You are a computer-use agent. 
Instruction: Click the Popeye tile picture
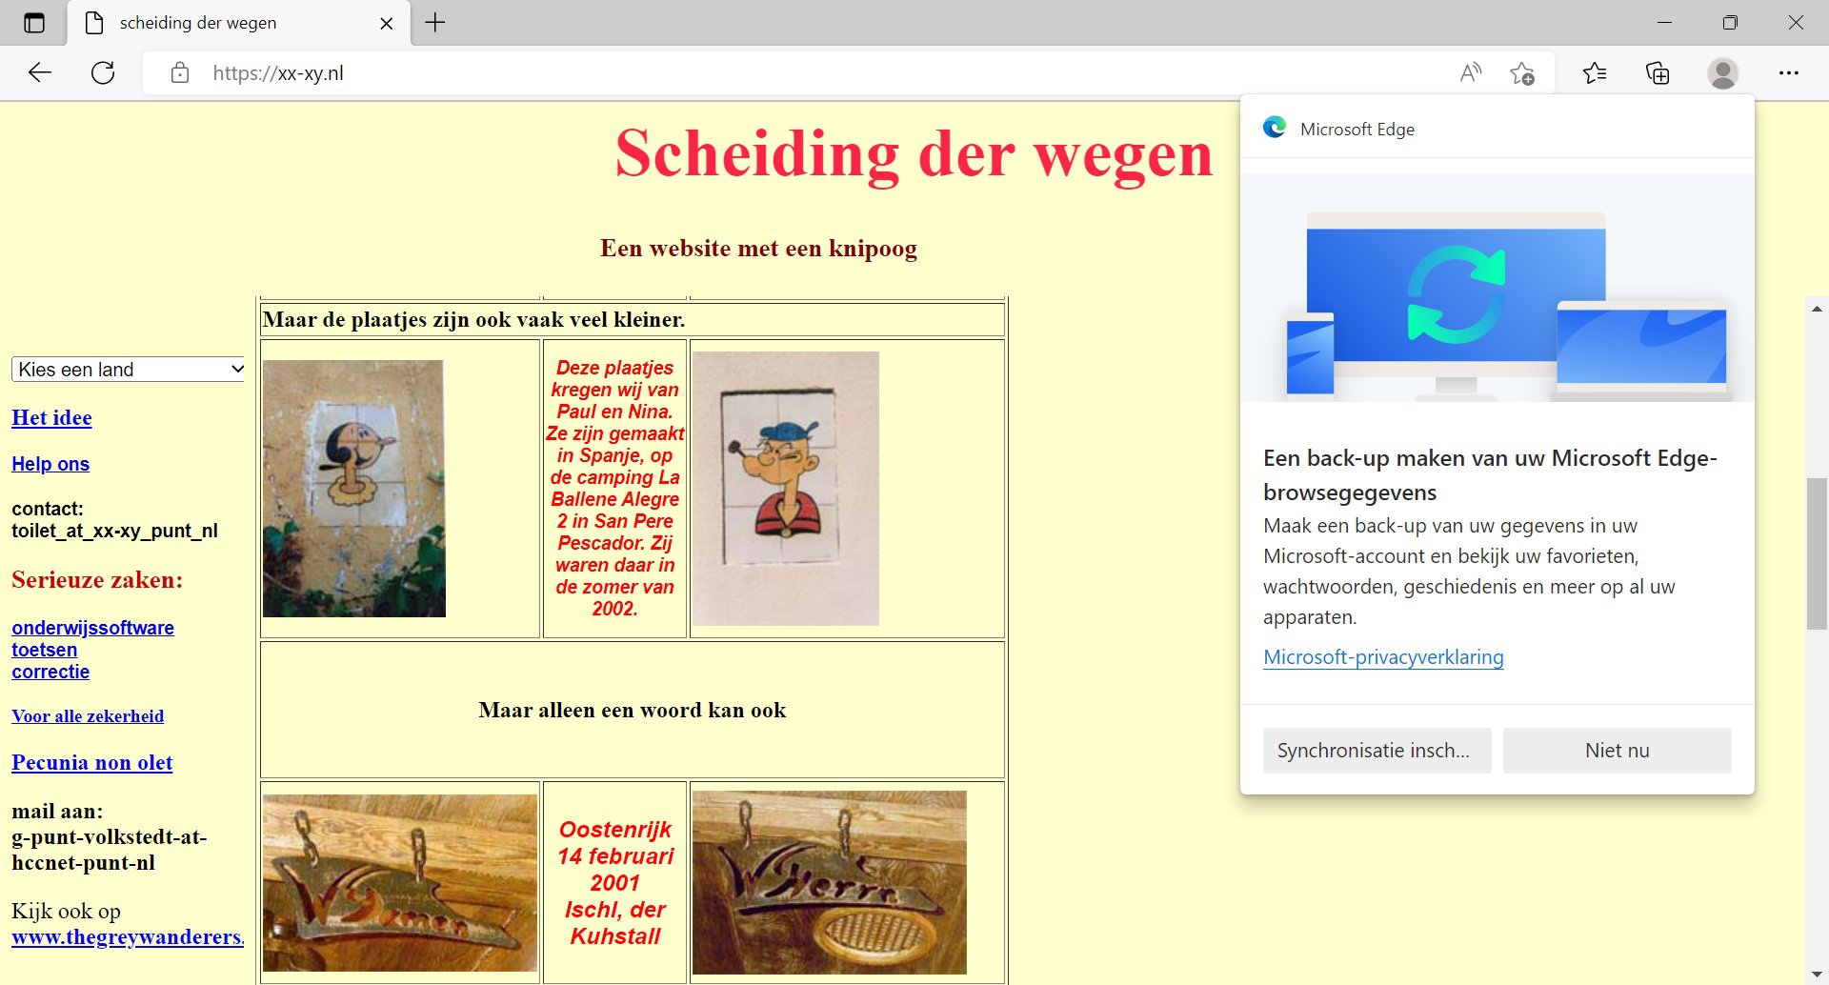(x=785, y=489)
